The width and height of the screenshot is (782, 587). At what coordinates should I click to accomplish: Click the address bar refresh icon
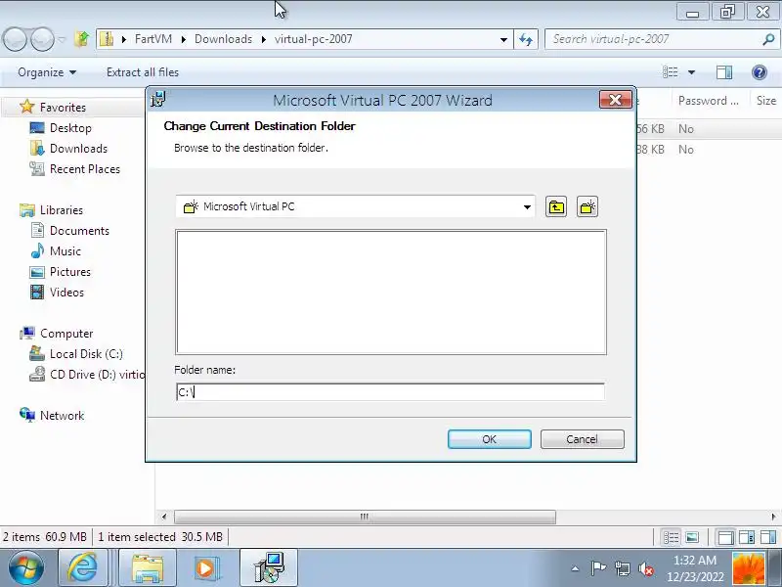[526, 39]
